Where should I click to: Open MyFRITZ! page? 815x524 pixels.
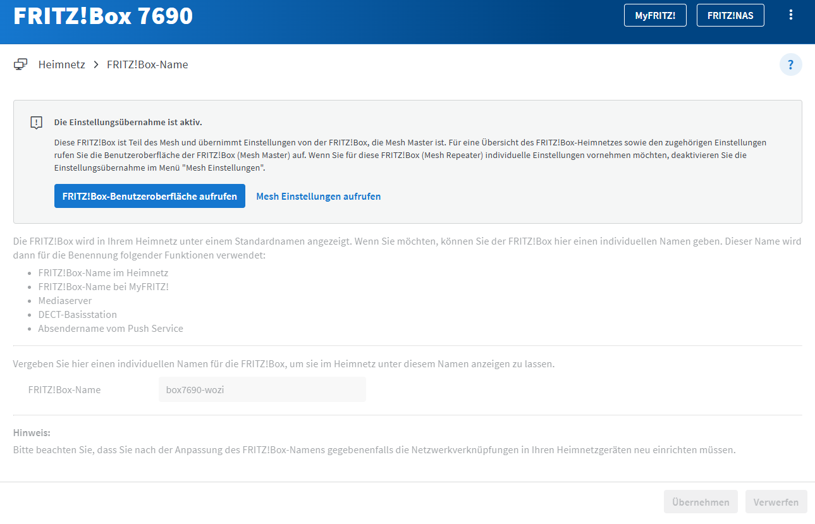coord(655,15)
